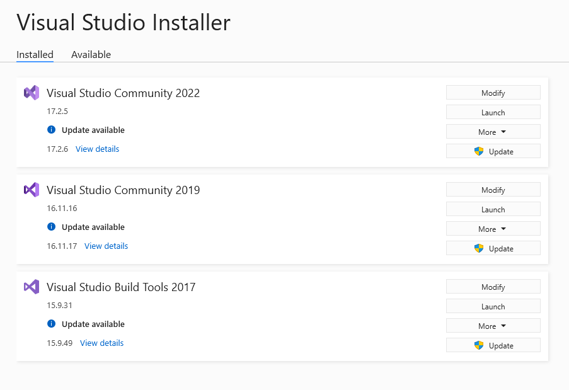Open View details link for version 16.11.17
Screen dimensions: 569x390
106,246
